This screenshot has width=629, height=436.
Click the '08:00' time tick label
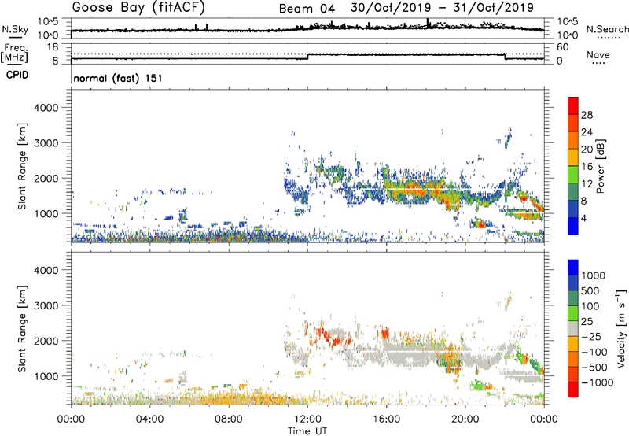[x=229, y=419]
